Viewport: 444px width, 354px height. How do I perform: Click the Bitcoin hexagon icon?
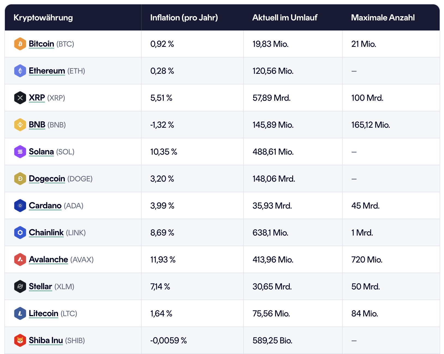20,44
